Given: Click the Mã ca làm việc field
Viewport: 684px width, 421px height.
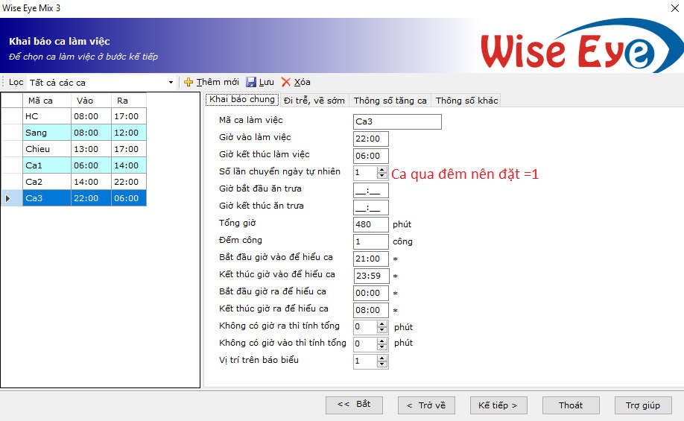Looking at the screenshot, I should (x=397, y=121).
